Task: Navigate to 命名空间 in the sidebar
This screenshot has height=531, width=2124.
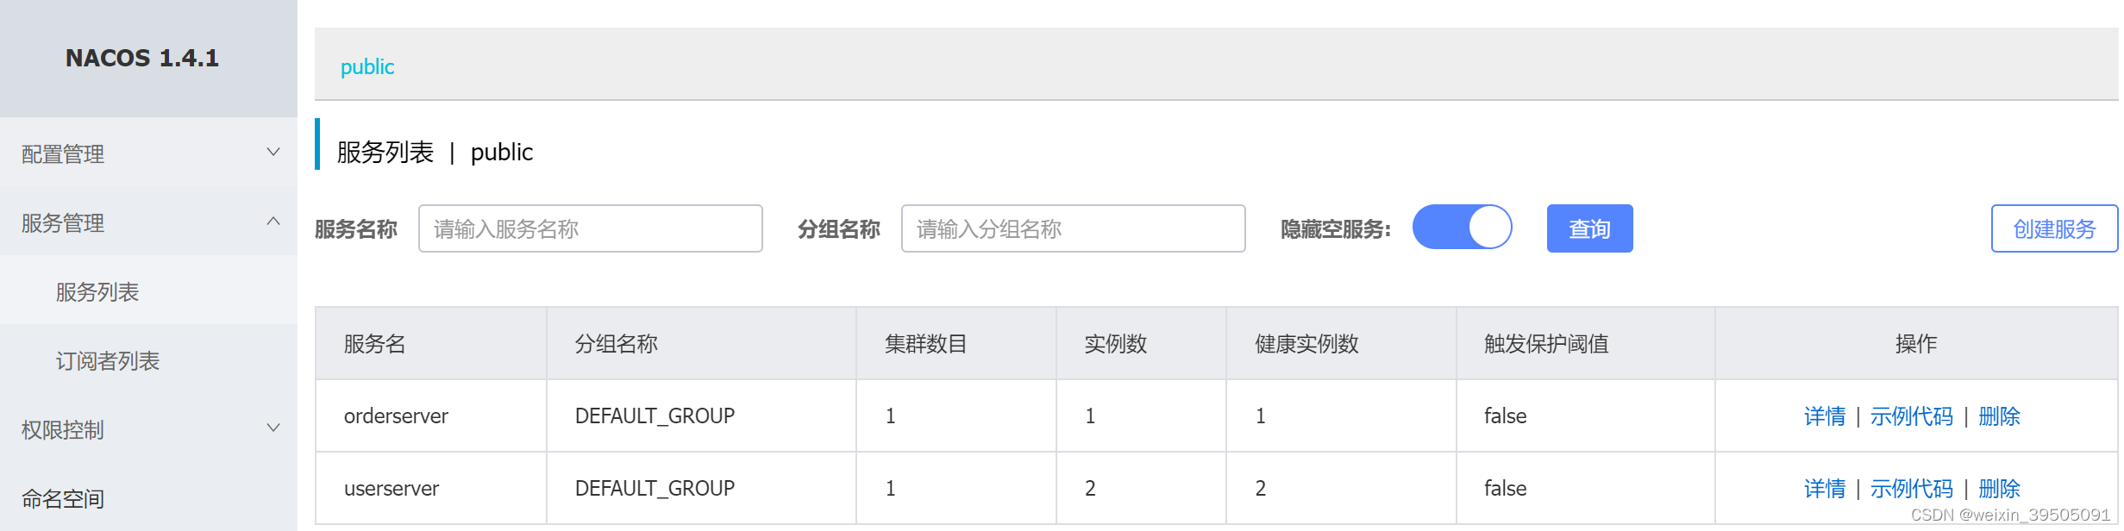Action: pyautogui.click(x=61, y=498)
